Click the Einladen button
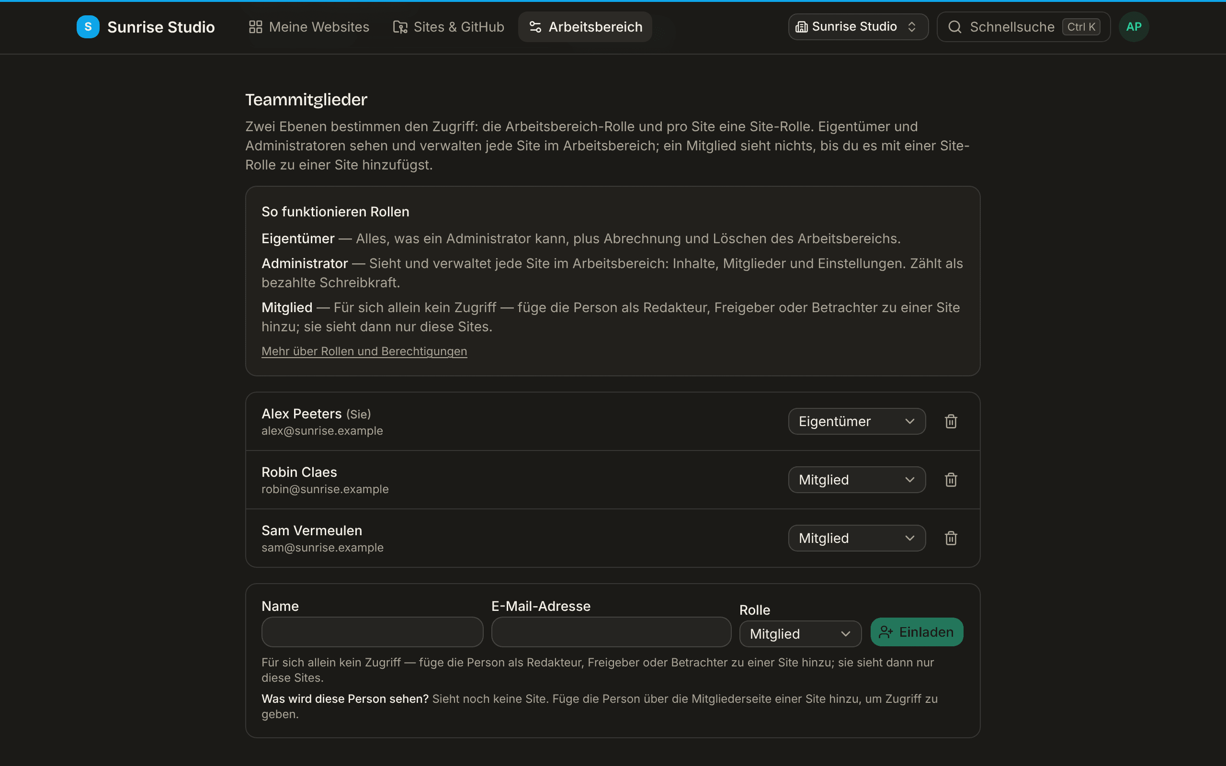 pos(917,632)
